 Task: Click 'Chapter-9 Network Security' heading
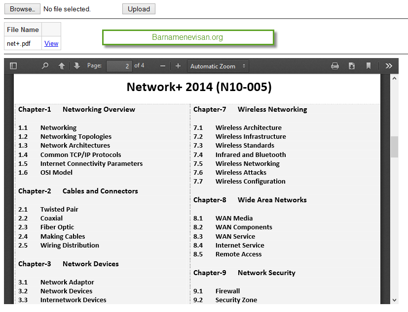pyautogui.click(x=244, y=273)
